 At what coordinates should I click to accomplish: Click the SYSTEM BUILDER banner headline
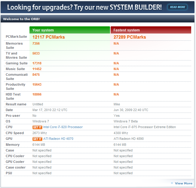pos(84,7)
